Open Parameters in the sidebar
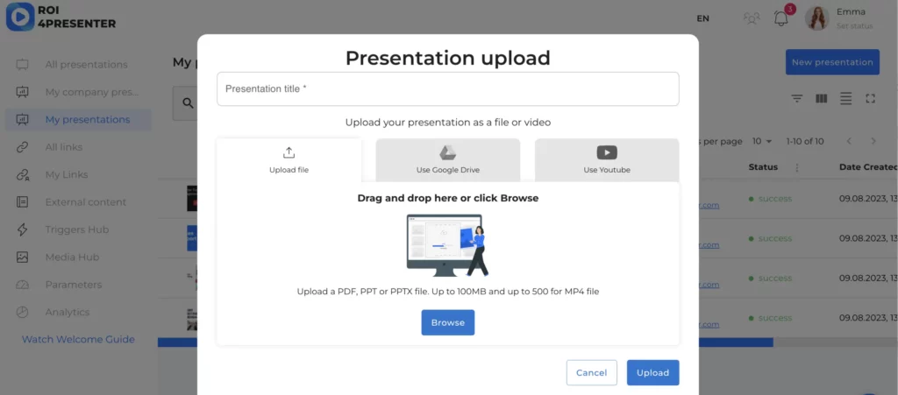This screenshot has height=395, width=898. pos(74,285)
